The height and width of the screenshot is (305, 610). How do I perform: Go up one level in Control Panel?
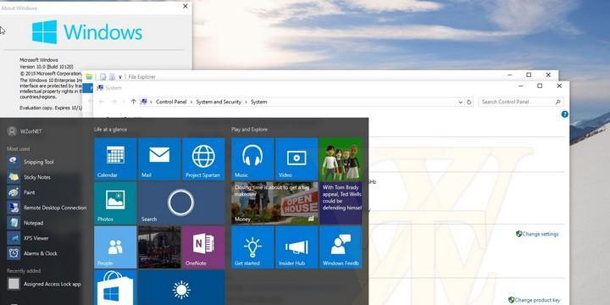[134, 102]
